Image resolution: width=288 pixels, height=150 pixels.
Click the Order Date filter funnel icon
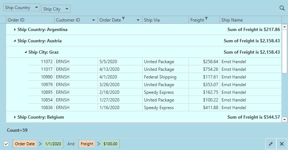124,18
